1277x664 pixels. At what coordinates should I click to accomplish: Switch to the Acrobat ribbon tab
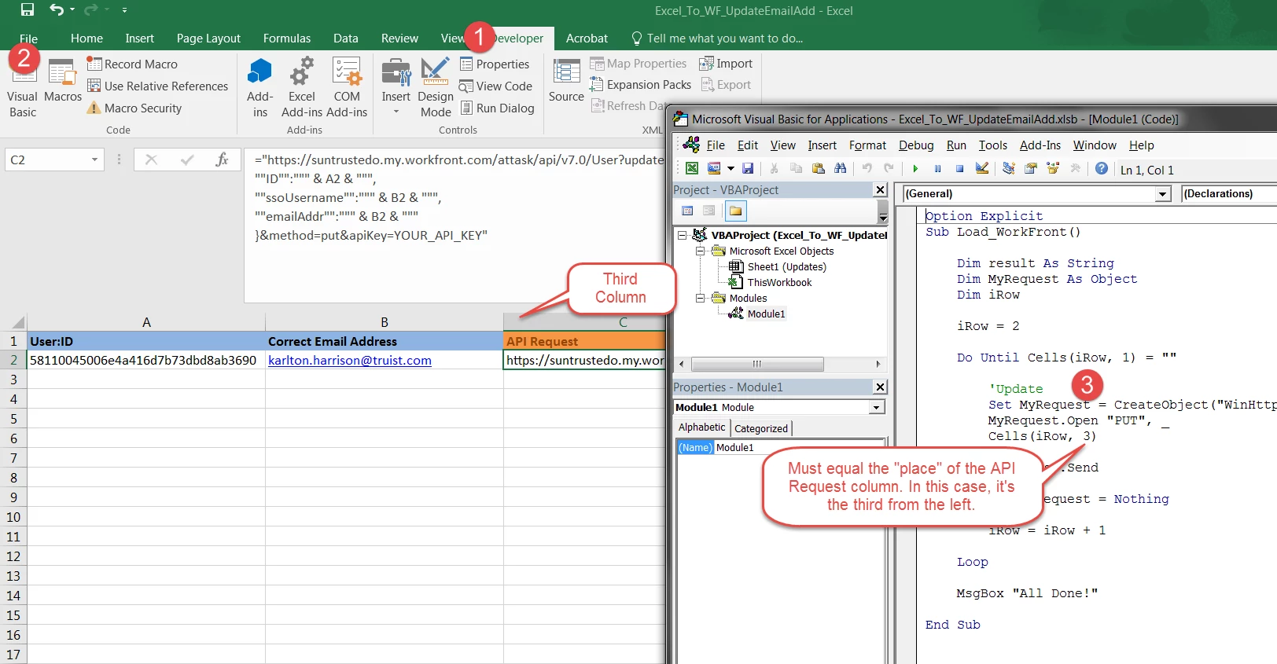click(x=587, y=39)
